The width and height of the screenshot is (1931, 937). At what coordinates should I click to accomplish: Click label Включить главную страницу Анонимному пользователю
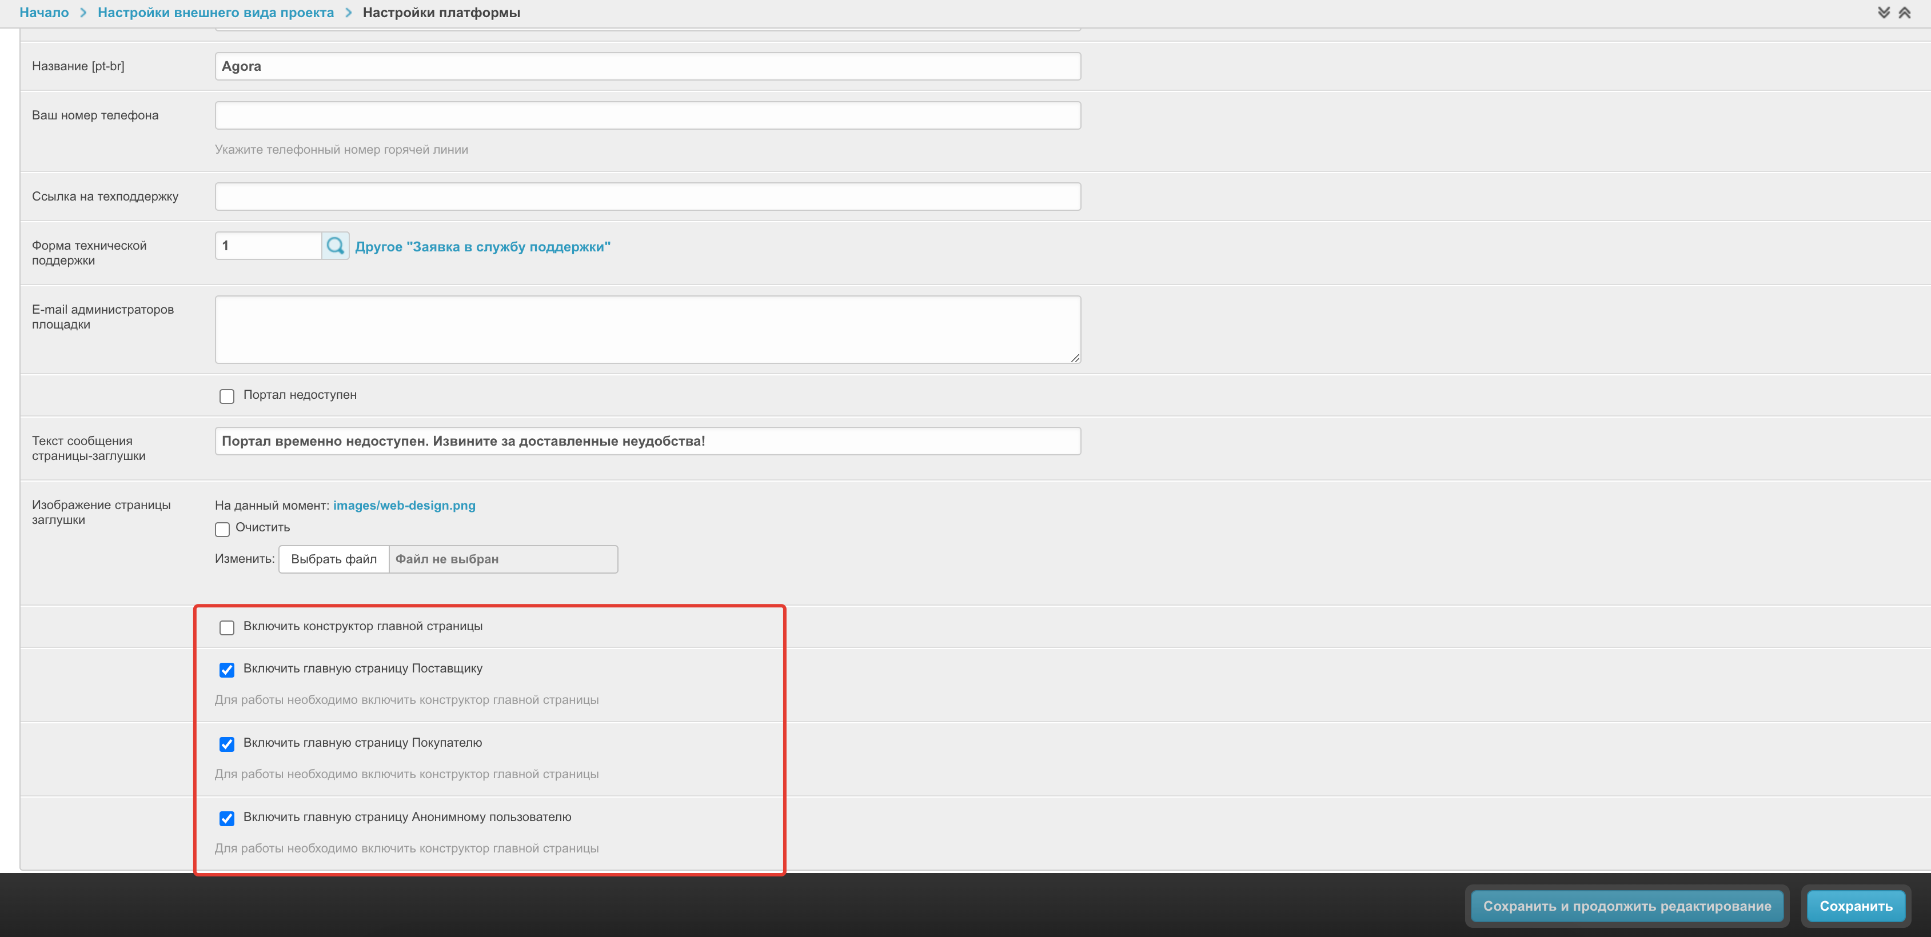pos(407,816)
